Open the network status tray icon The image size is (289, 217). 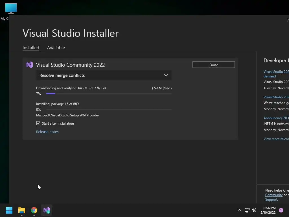coord(247,210)
